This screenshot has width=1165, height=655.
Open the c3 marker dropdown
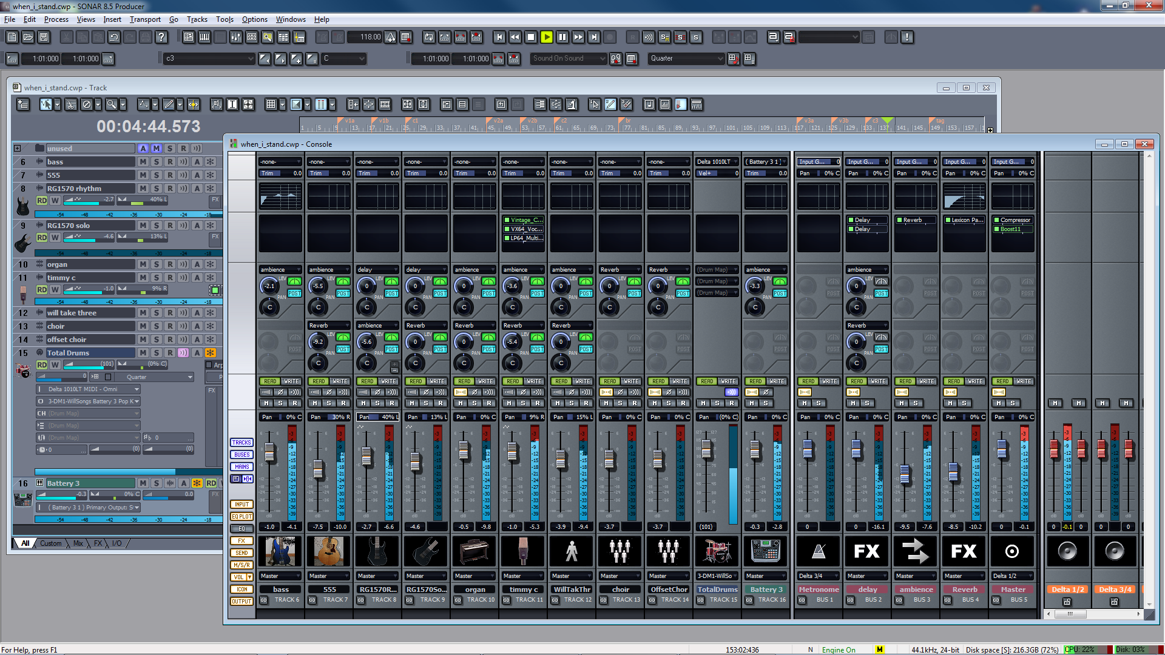point(209,59)
